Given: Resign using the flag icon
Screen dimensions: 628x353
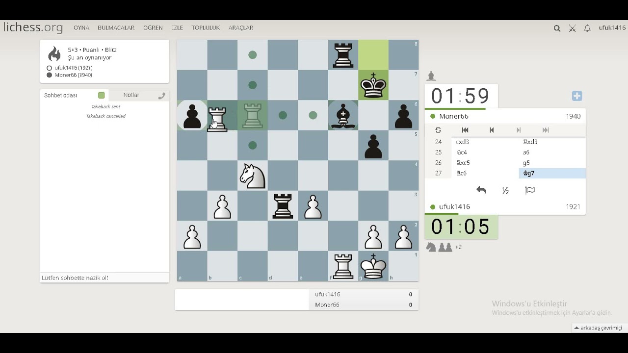Looking at the screenshot, I should [530, 191].
